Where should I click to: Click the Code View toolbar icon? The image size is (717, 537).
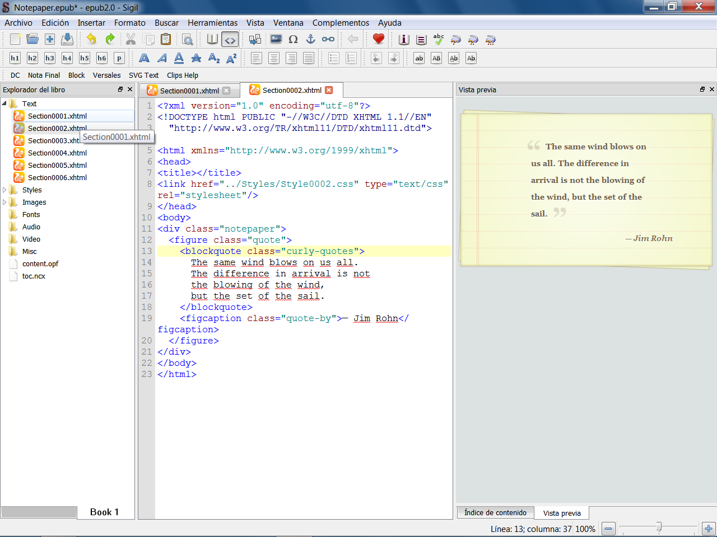230,40
